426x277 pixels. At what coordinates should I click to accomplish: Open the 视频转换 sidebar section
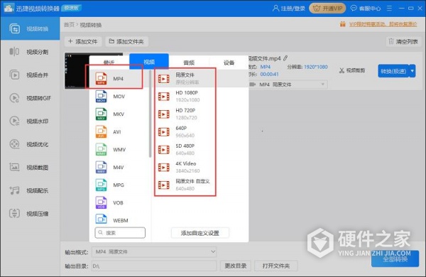point(30,28)
